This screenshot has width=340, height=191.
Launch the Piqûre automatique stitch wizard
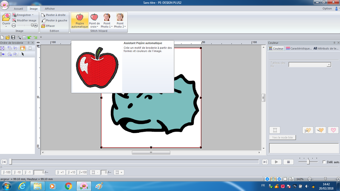(80, 20)
